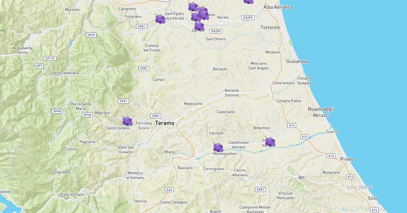
Task: Click the grape marker beside Sant'Egidio alla Vibrata
Action: pos(160,19)
